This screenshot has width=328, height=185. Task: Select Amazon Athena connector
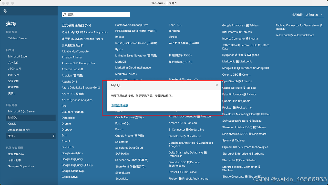72,57
